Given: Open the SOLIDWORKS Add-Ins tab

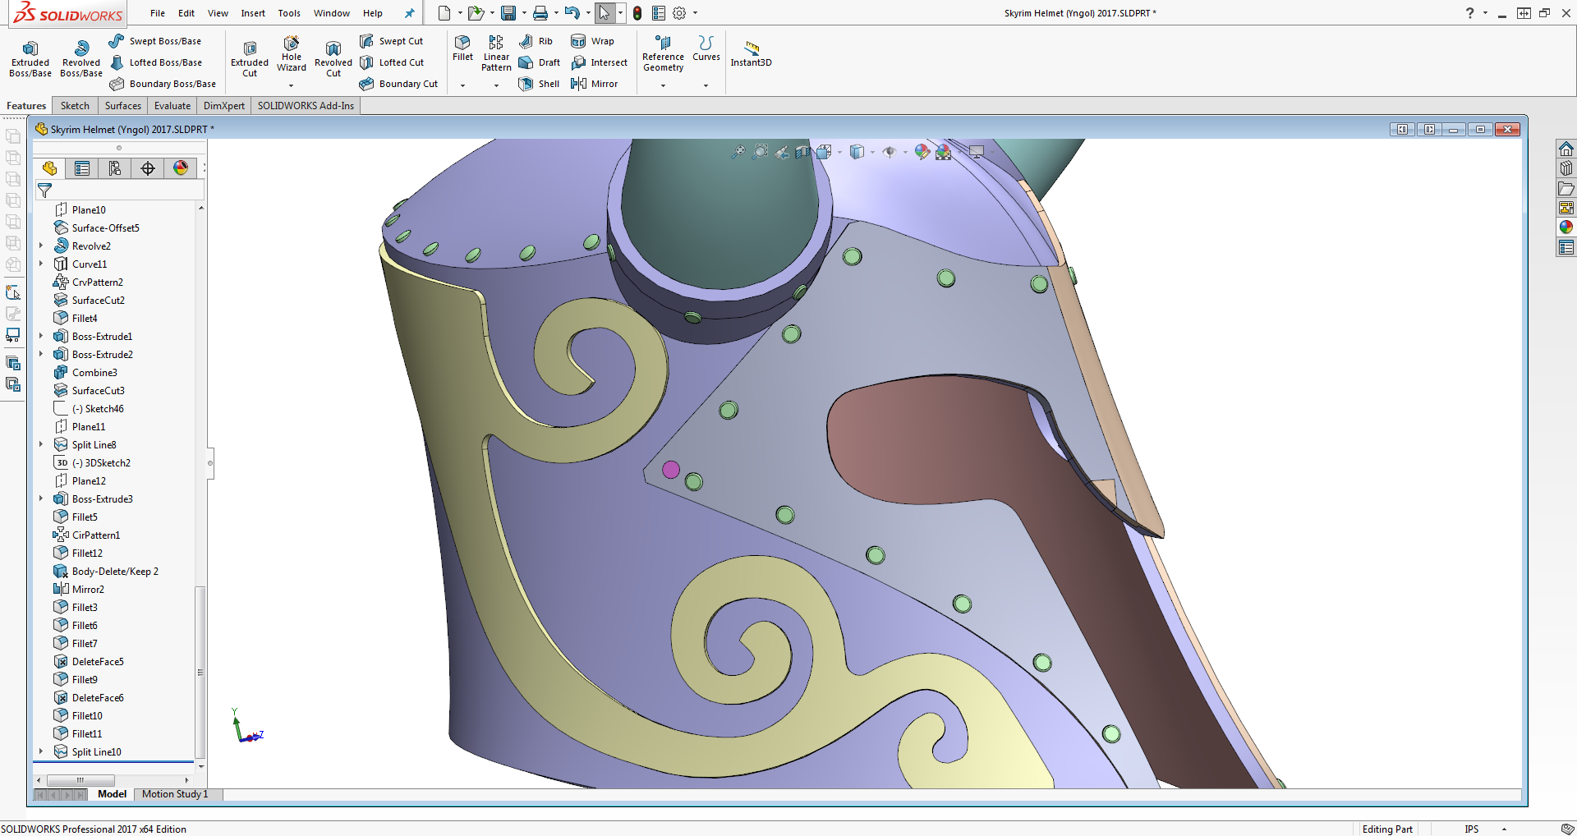Looking at the screenshot, I should click(x=306, y=106).
